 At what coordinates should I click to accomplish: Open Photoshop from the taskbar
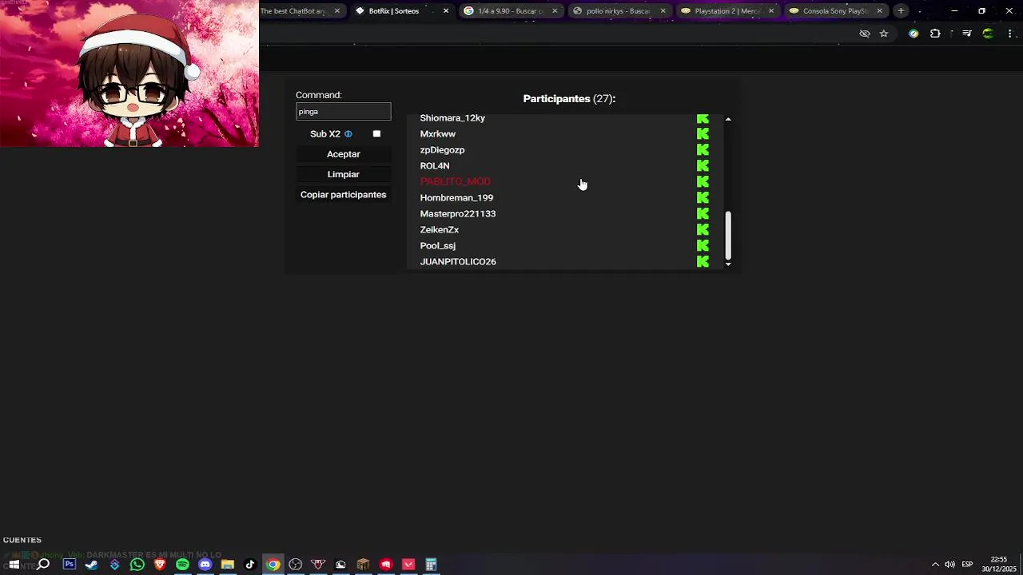pyautogui.click(x=70, y=565)
